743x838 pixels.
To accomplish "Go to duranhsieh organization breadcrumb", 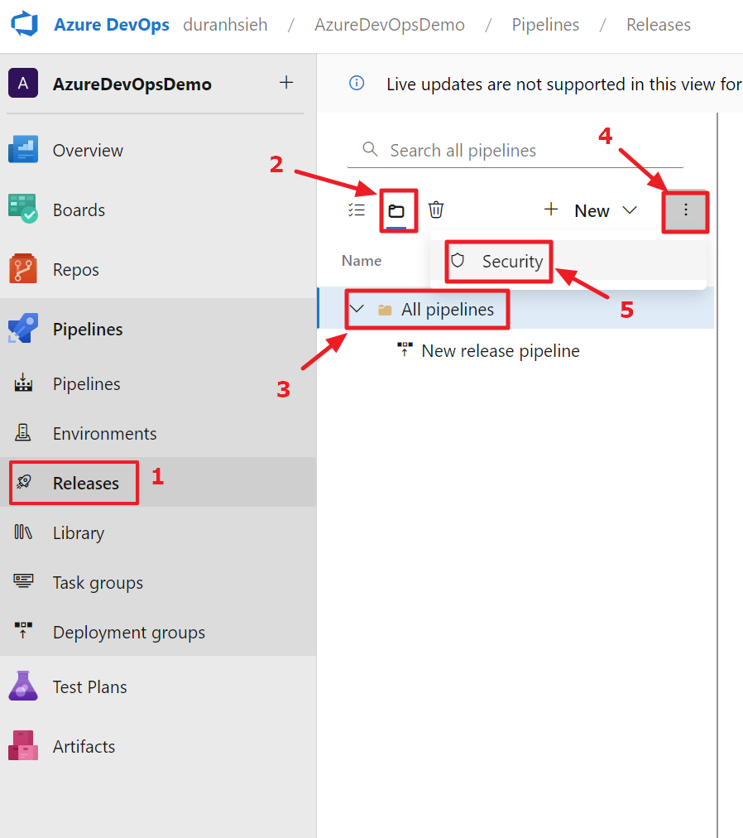I will (225, 25).
